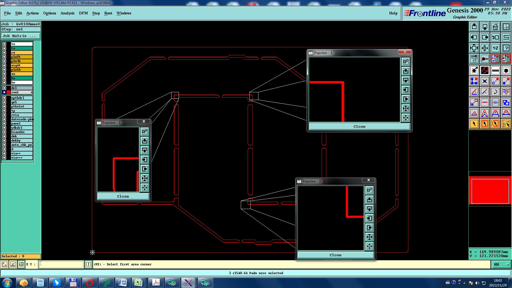Toggle the checkbox for layer 'npthdrl'
Screen dimensions: 512x288
point(4,98)
